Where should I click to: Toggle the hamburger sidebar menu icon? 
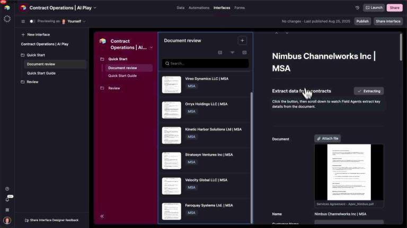click(x=23, y=21)
